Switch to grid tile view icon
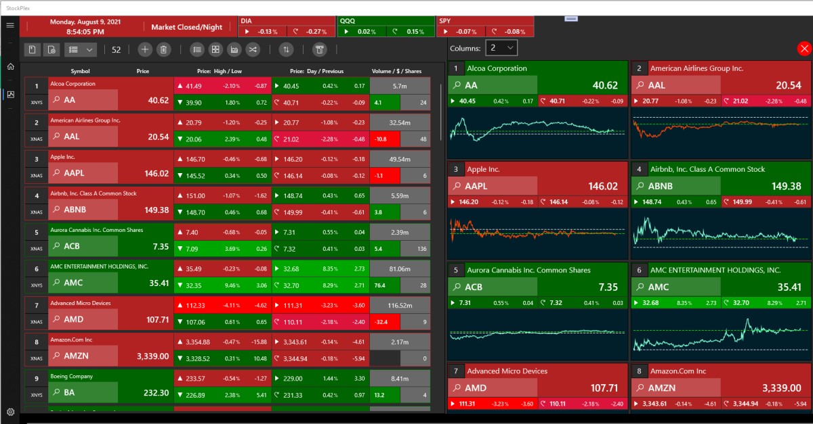The image size is (813, 424). [215, 49]
